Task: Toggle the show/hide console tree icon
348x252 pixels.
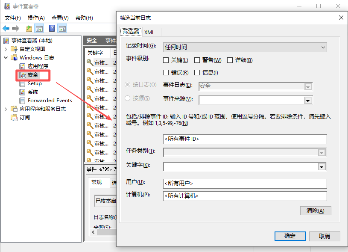Action: pyautogui.click(x=39, y=29)
